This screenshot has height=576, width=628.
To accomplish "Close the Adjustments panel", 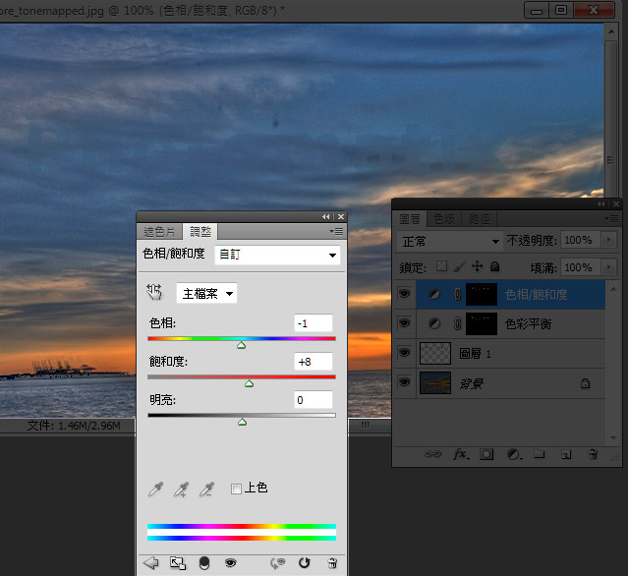I will [x=341, y=216].
